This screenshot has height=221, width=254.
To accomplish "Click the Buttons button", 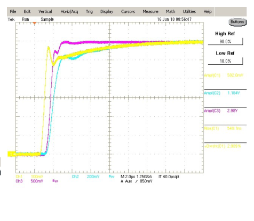I will pyautogui.click(x=237, y=22).
